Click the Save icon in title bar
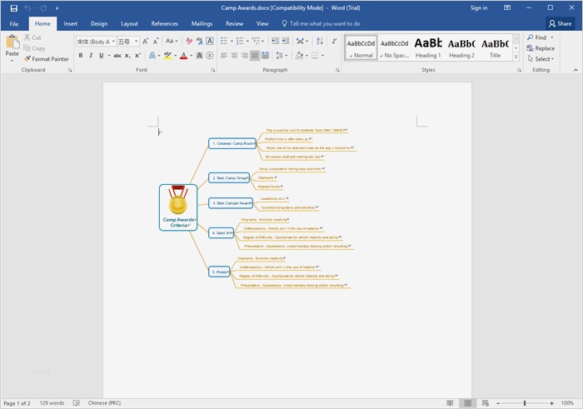The width and height of the screenshot is (583, 409). tap(13, 7)
